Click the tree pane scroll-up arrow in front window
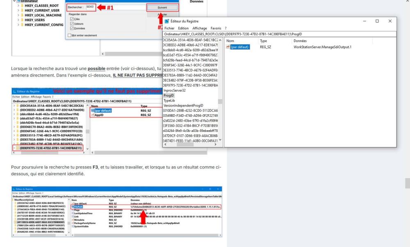410x247 pixels. [220, 40]
